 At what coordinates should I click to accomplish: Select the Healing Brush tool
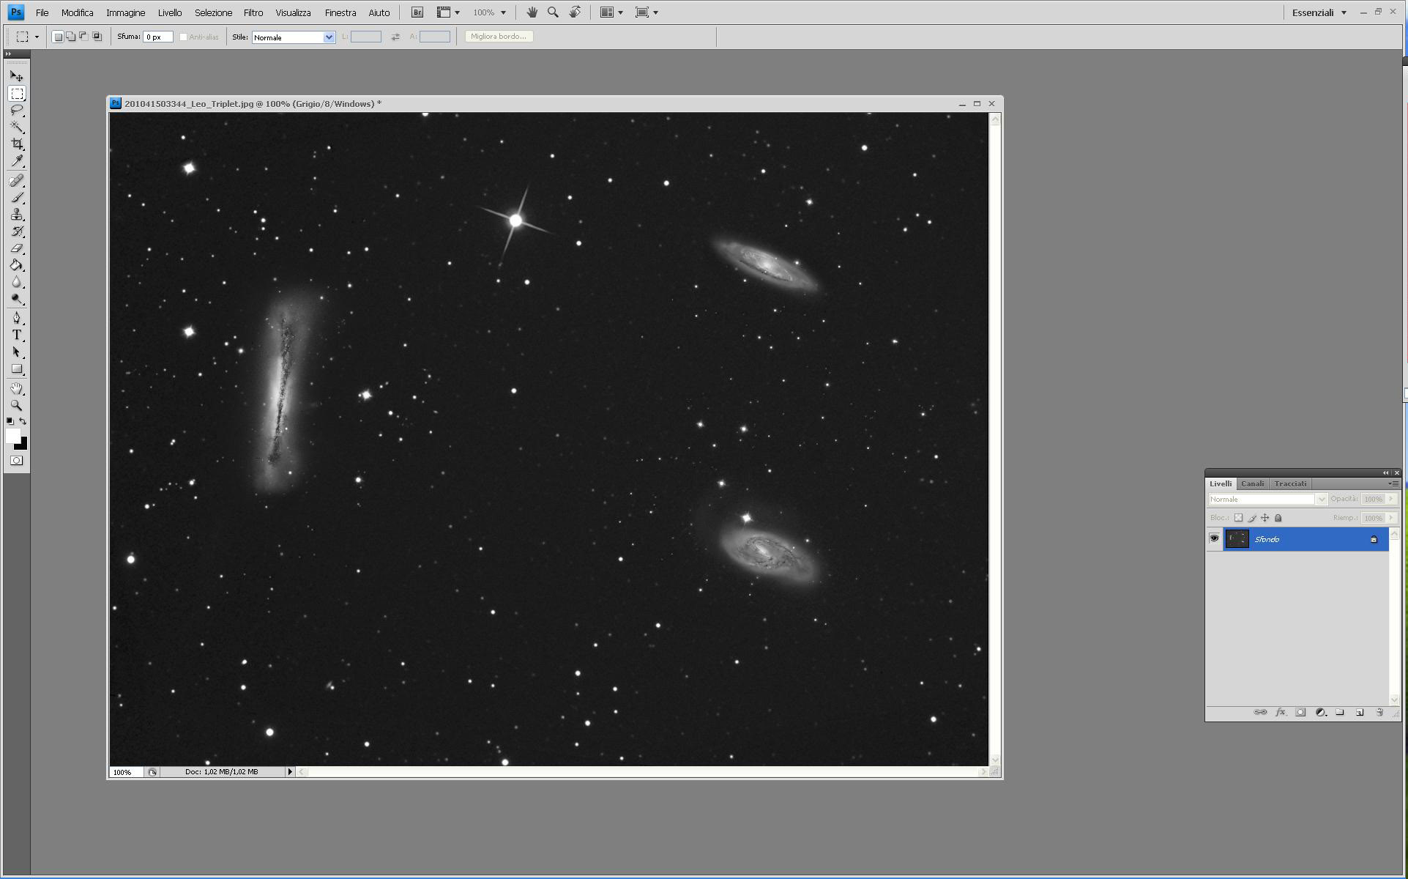pos(17,181)
